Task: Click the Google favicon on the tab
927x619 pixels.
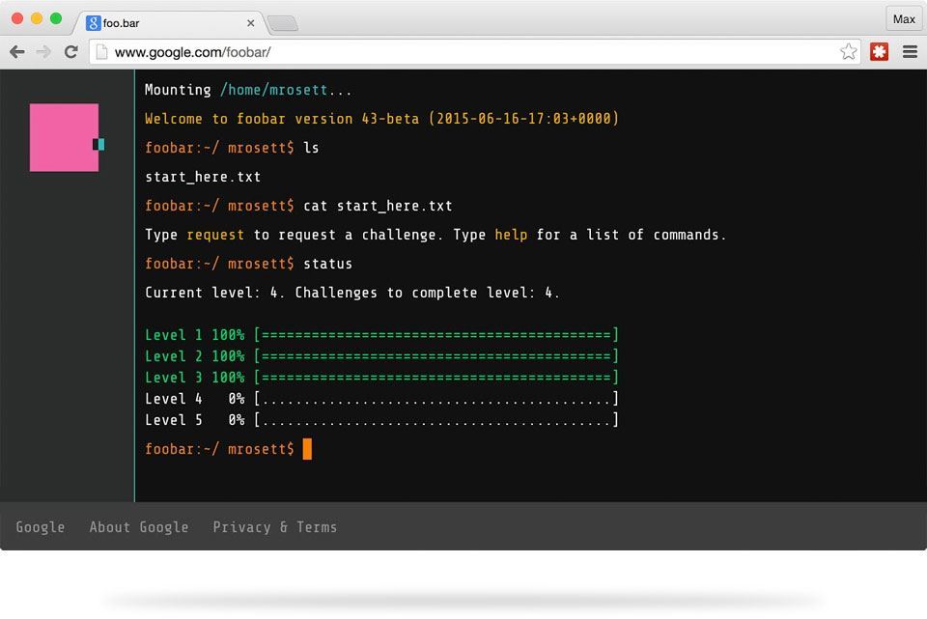Action: [93, 23]
